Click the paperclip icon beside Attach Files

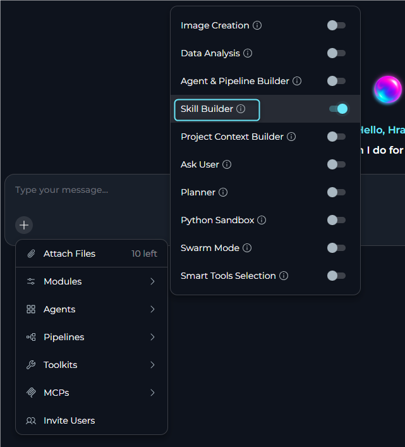(x=31, y=254)
